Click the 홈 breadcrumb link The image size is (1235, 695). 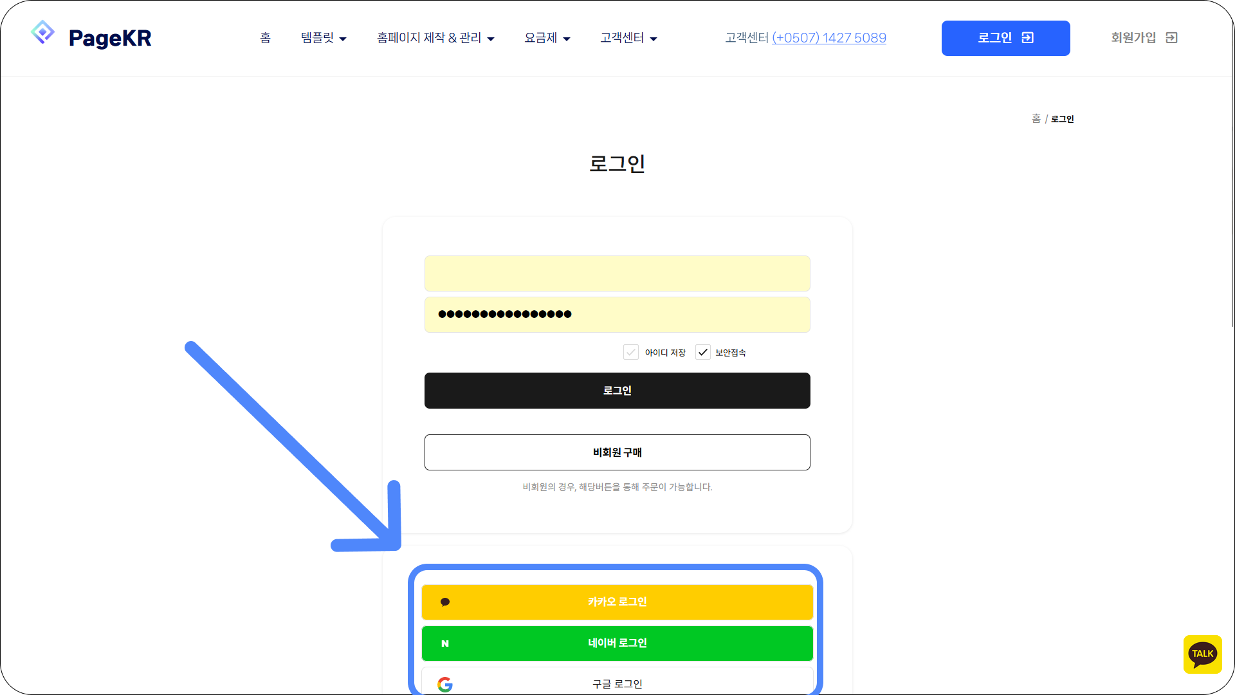1036,119
